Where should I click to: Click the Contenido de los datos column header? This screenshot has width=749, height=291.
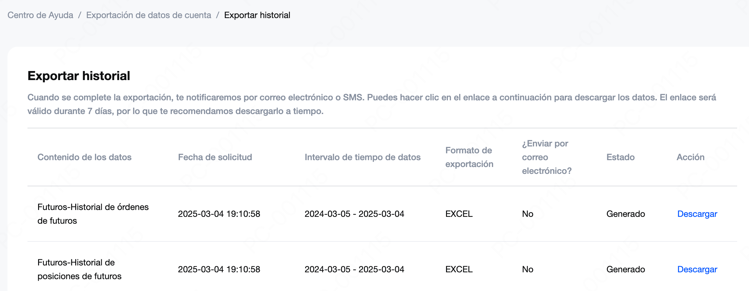pos(84,157)
